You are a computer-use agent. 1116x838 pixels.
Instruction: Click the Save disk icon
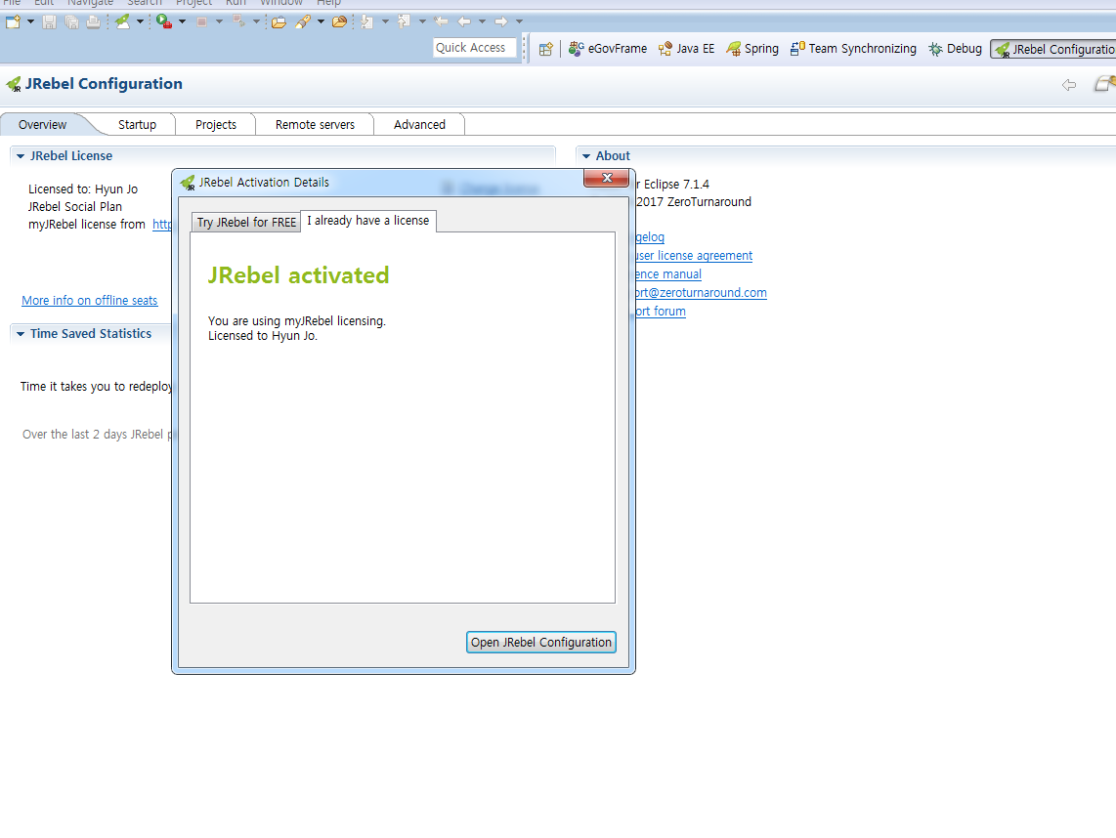coord(49,22)
